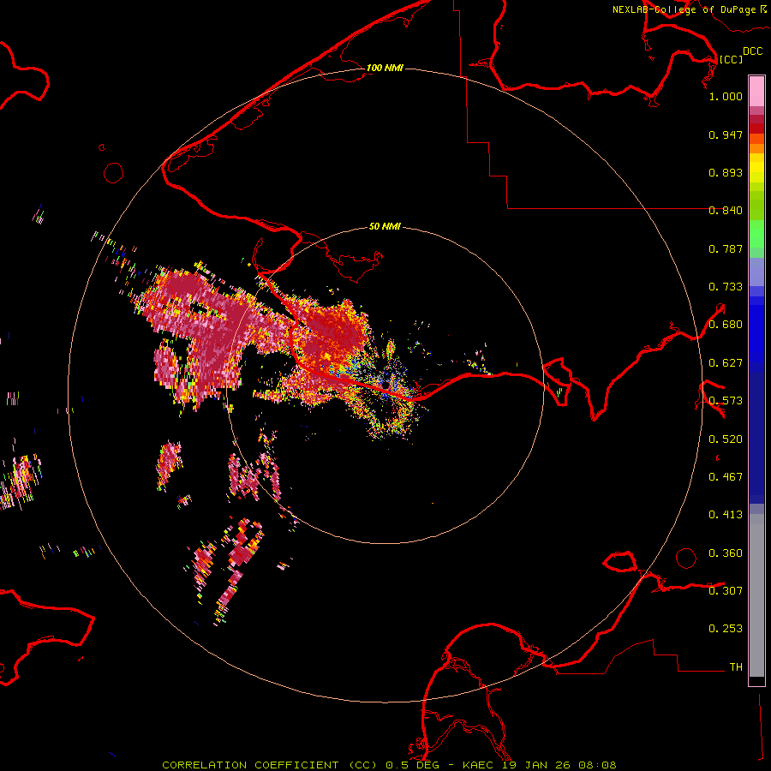
Task: Click the Correlation Coefficient caption at bottom
Action: tap(388, 764)
